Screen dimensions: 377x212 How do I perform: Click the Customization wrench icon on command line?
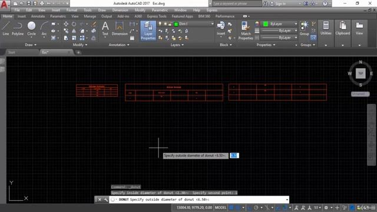click(x=106, y=200)
